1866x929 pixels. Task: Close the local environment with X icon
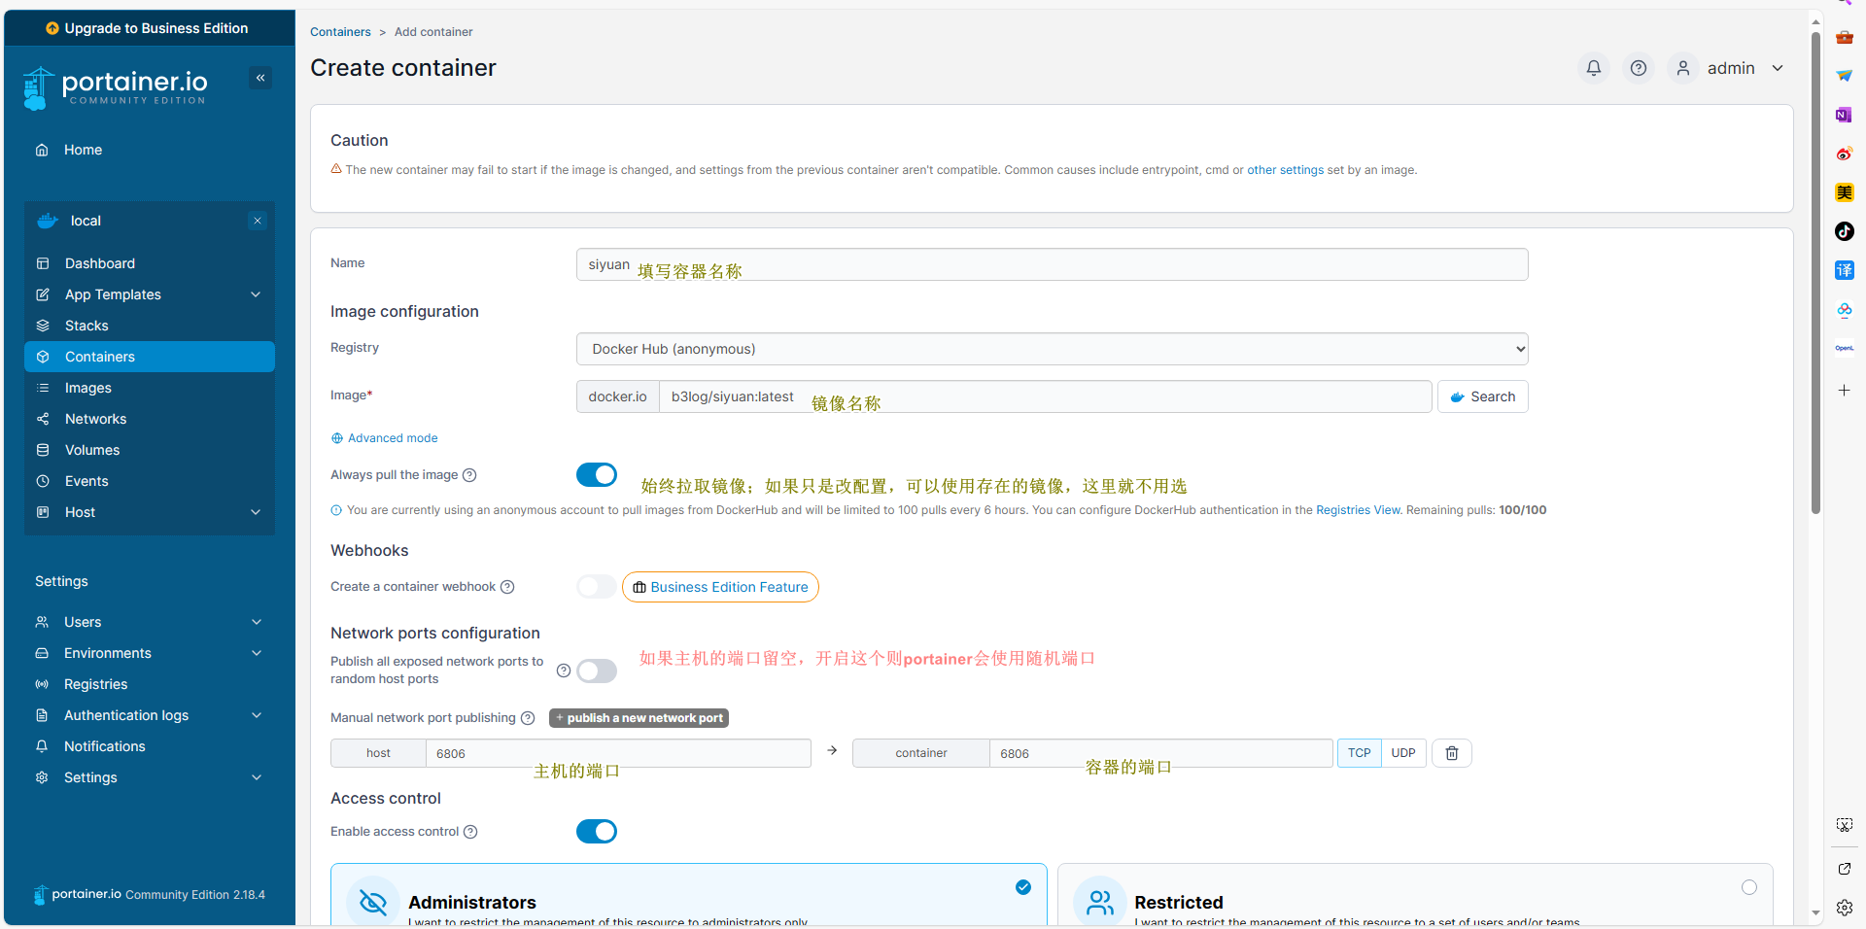[258, 221]
